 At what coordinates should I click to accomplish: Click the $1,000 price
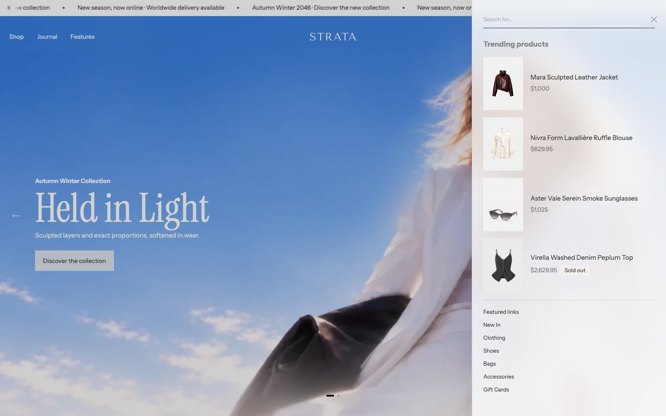(x=540, y=88)
